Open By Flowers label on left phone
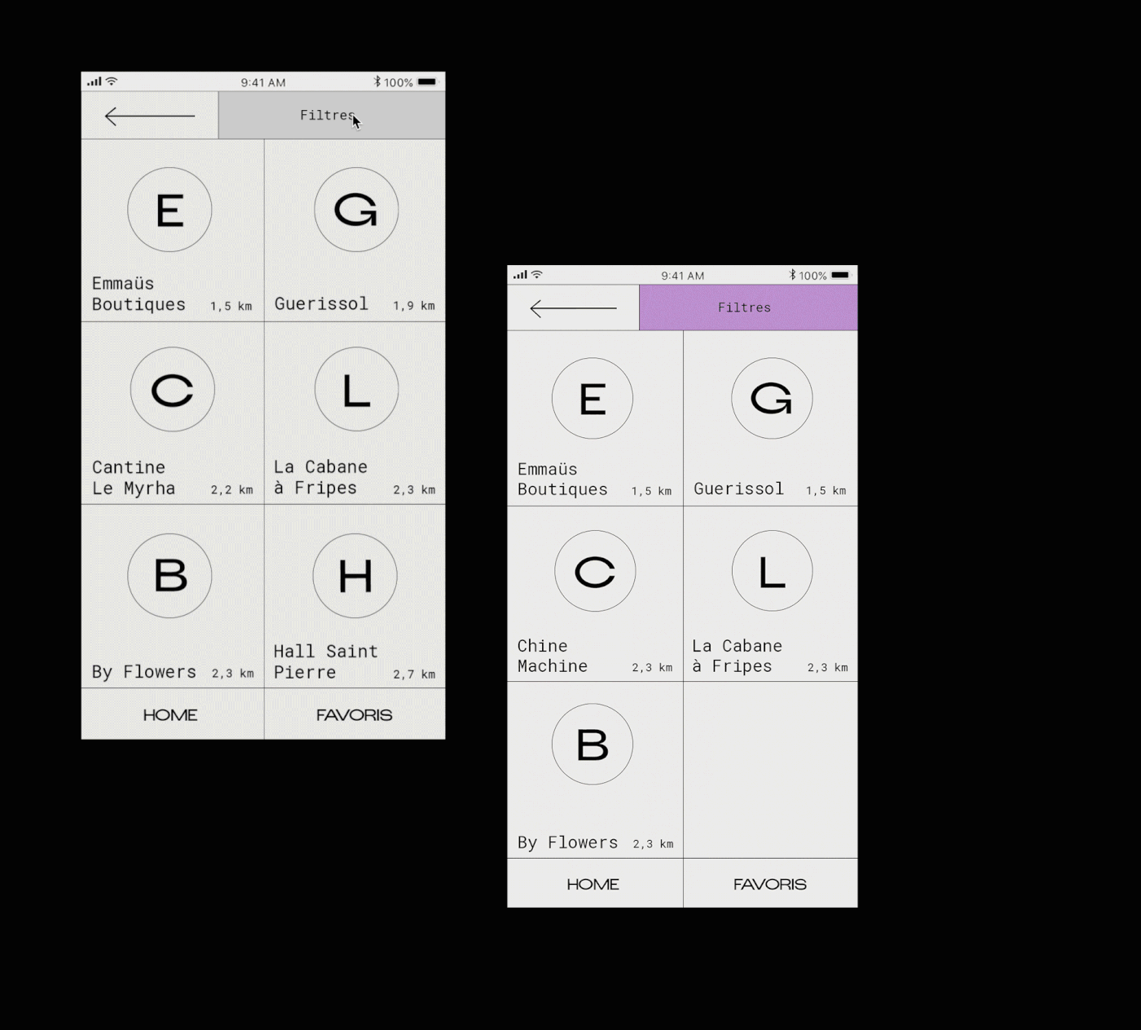The image size is (1141, 1030). tap(144, 672)
